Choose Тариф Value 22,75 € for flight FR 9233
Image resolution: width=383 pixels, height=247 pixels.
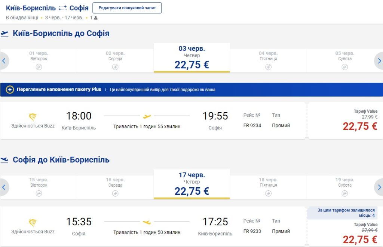click(x=360, y=239)
